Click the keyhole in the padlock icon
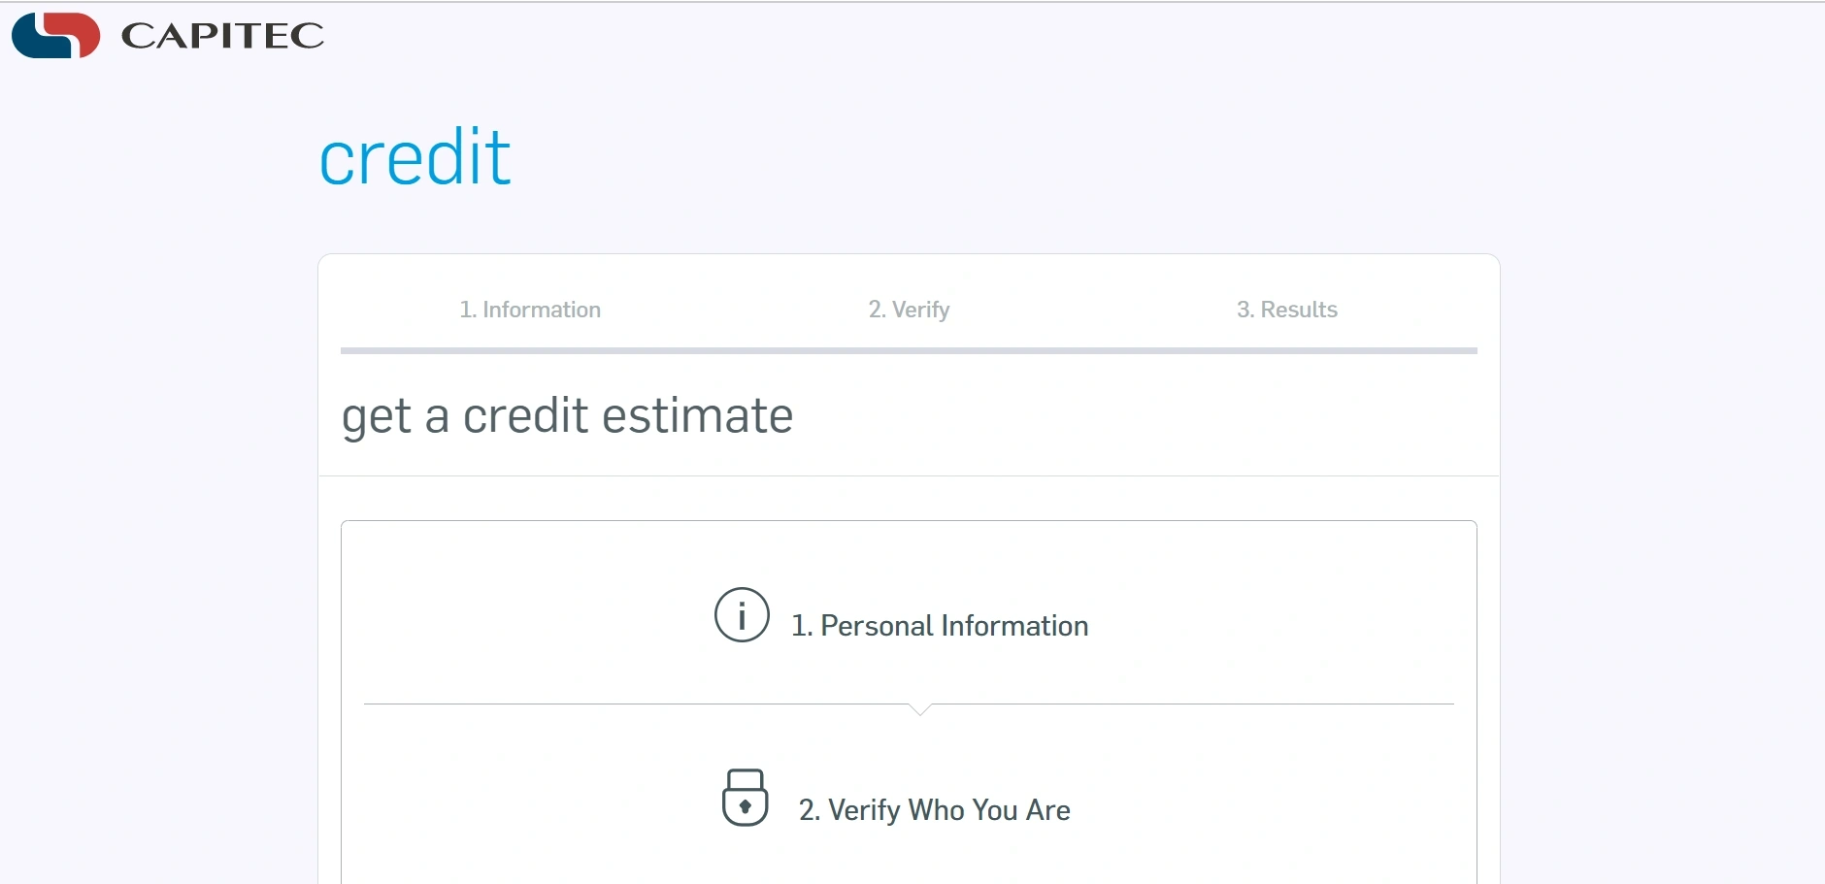 click(x=745, y=806)
